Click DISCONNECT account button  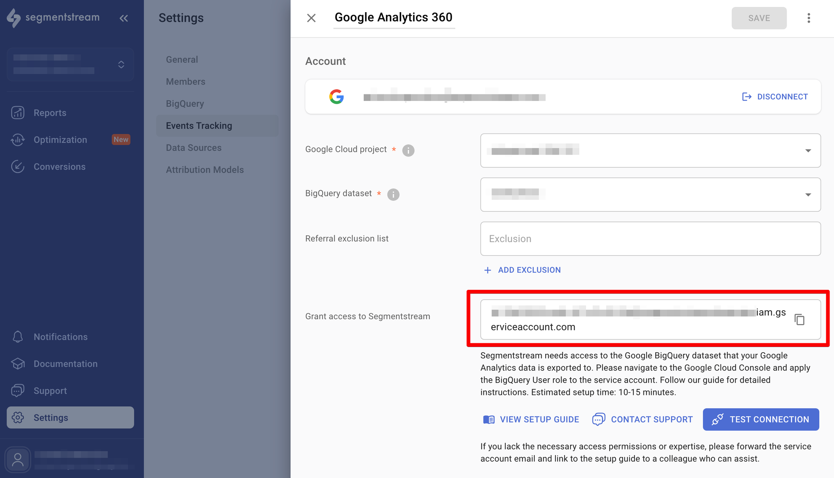(775, 96)
